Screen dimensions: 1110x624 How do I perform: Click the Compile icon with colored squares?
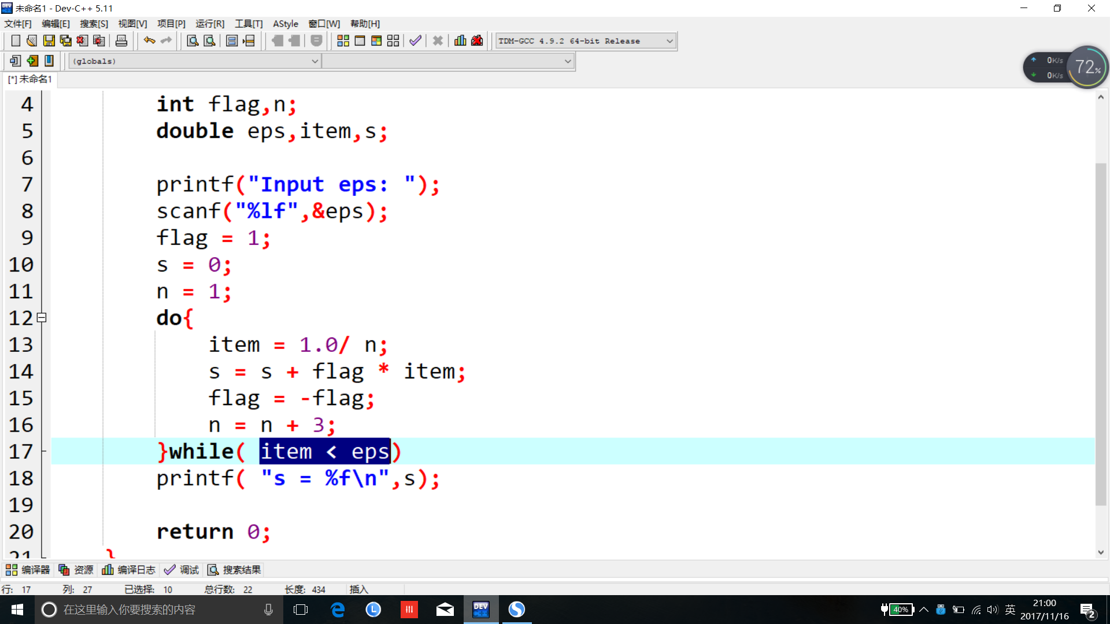343,40
